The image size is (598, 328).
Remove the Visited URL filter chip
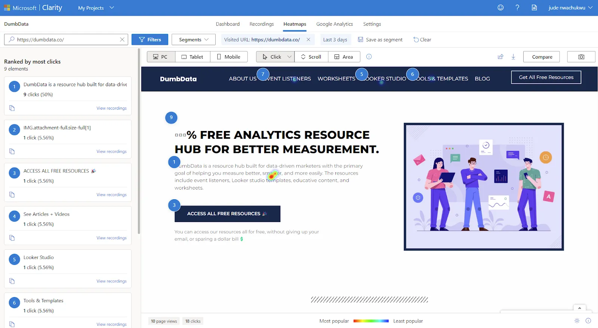[308, 40]
